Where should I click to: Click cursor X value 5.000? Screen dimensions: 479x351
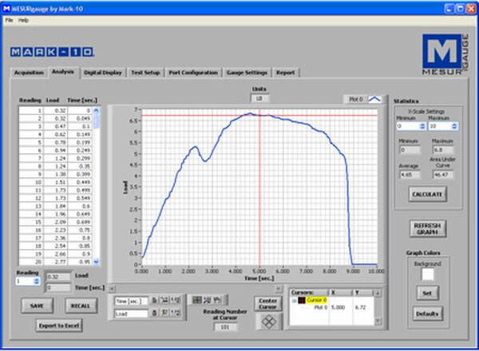338,307
